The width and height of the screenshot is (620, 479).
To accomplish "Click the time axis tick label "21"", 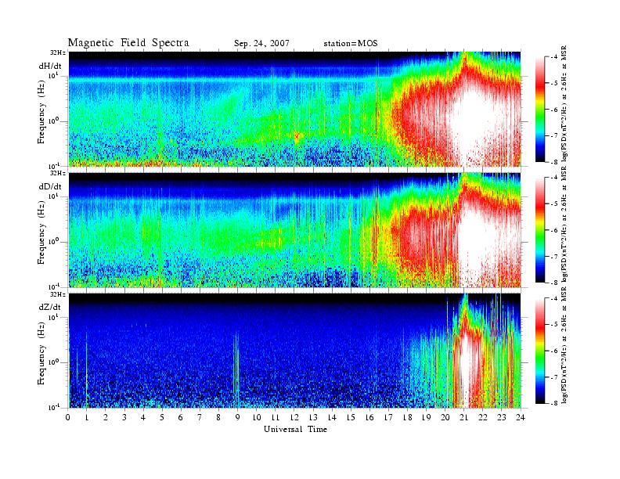I will tap(463, 417).
